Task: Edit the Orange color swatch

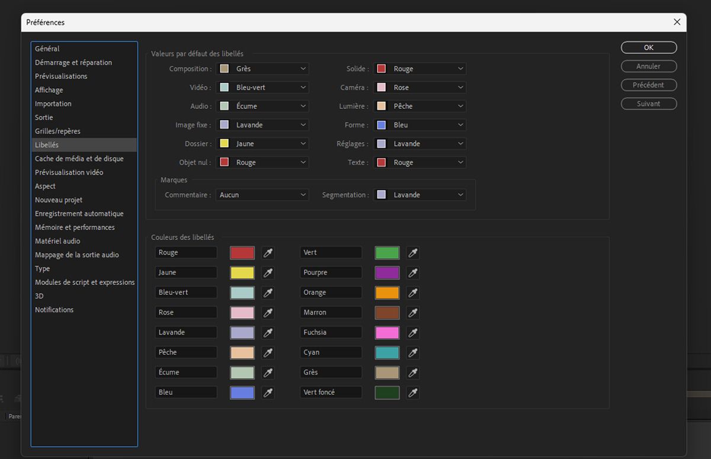Action: 387,293
